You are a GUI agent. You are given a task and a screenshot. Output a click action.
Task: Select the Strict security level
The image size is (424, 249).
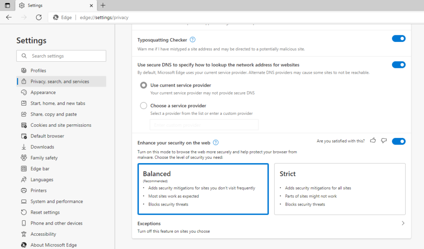pyautogui.click(x=340, y=189)
